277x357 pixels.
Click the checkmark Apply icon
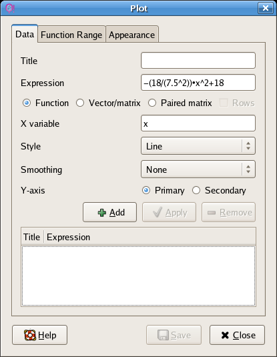click(x=158, y=212)
